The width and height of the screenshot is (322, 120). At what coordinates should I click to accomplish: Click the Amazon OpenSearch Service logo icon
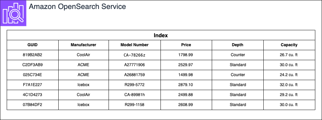pyautogui.click(x=13, y=13)
